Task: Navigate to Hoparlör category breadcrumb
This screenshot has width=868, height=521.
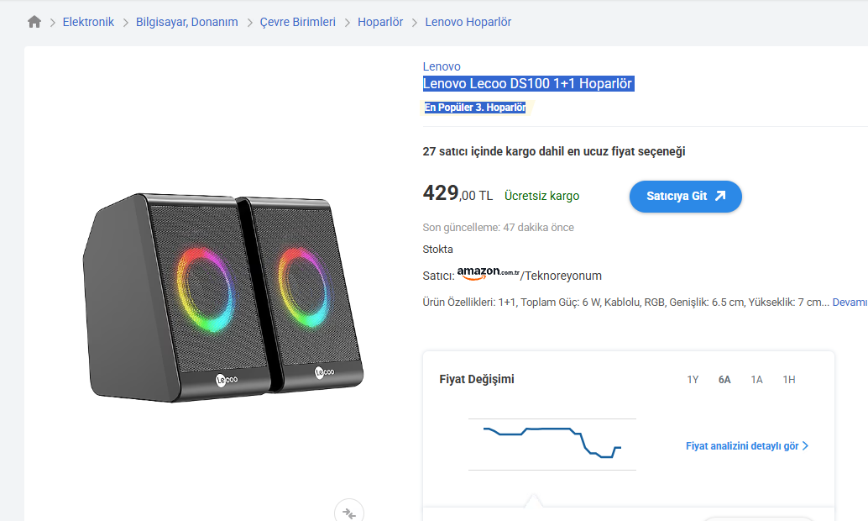Action: coord(380,22)
